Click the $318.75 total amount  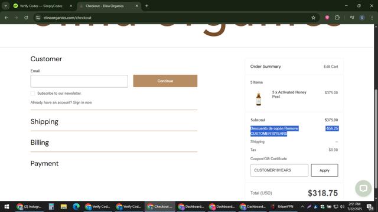coord(323,193)
